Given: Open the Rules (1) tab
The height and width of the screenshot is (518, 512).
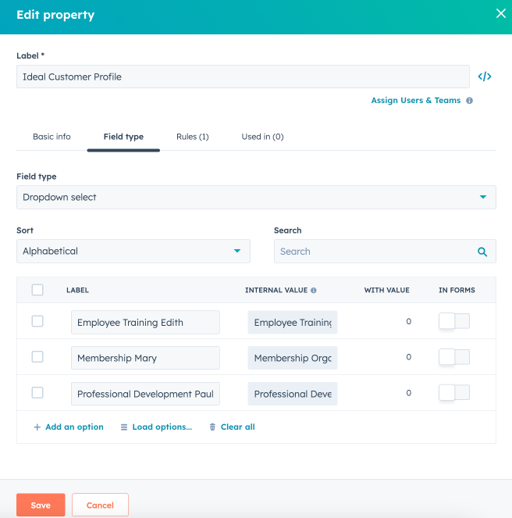Looking at the screenshot, I should (192, 137).
